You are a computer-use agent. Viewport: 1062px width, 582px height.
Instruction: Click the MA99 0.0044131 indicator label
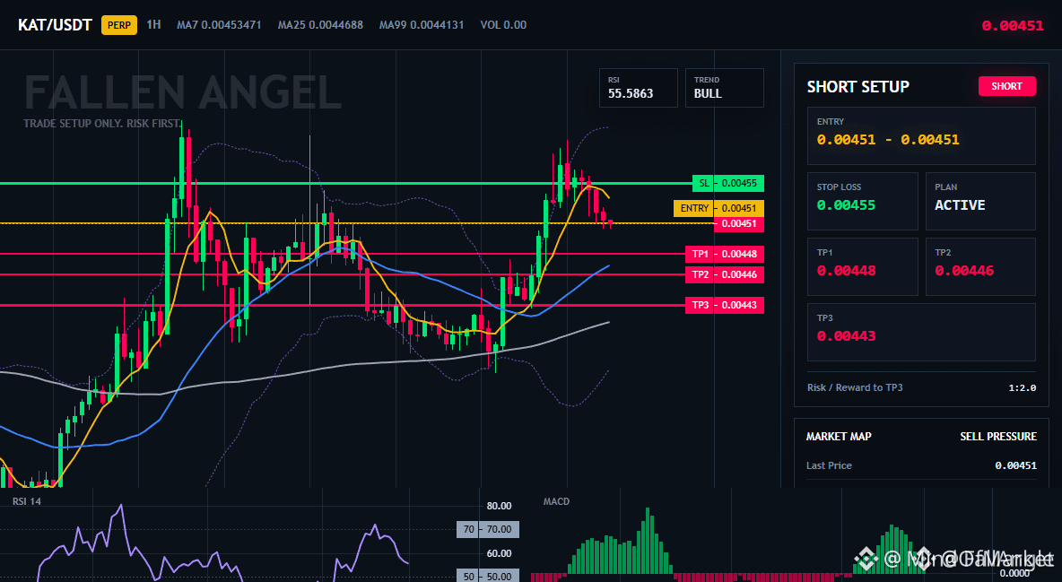(x=422, y=25)
